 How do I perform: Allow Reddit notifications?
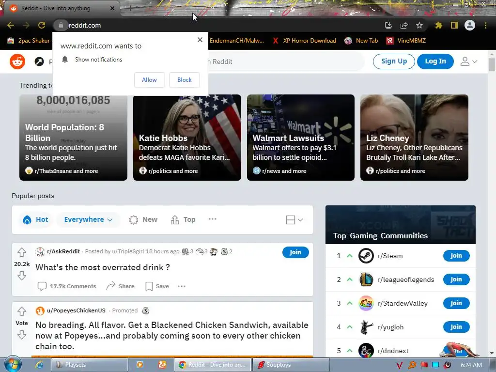click(149, 80)
